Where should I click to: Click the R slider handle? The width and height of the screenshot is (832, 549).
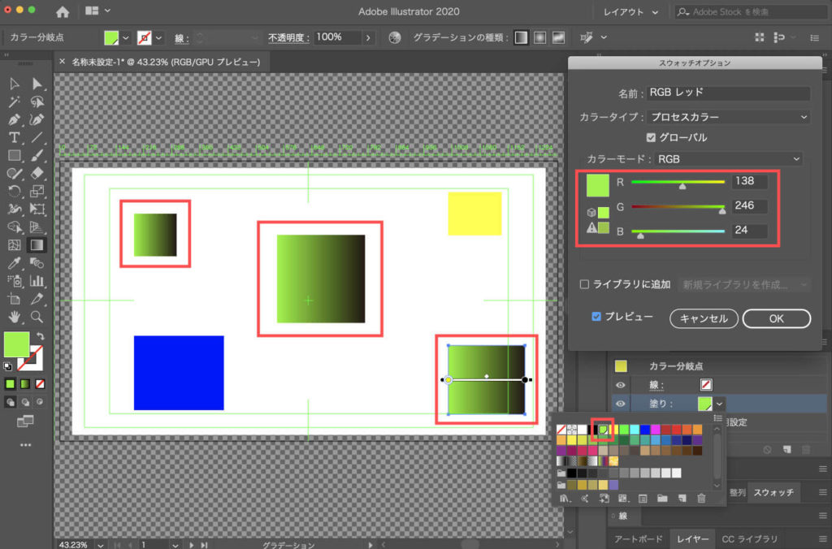[x=682, y=186]
